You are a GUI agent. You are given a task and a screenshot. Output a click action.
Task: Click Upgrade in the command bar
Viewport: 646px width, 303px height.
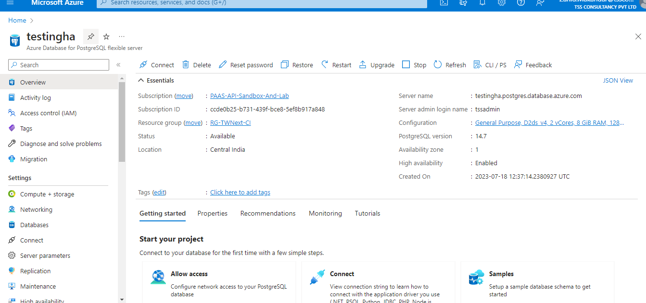click(x=377, y=65)
